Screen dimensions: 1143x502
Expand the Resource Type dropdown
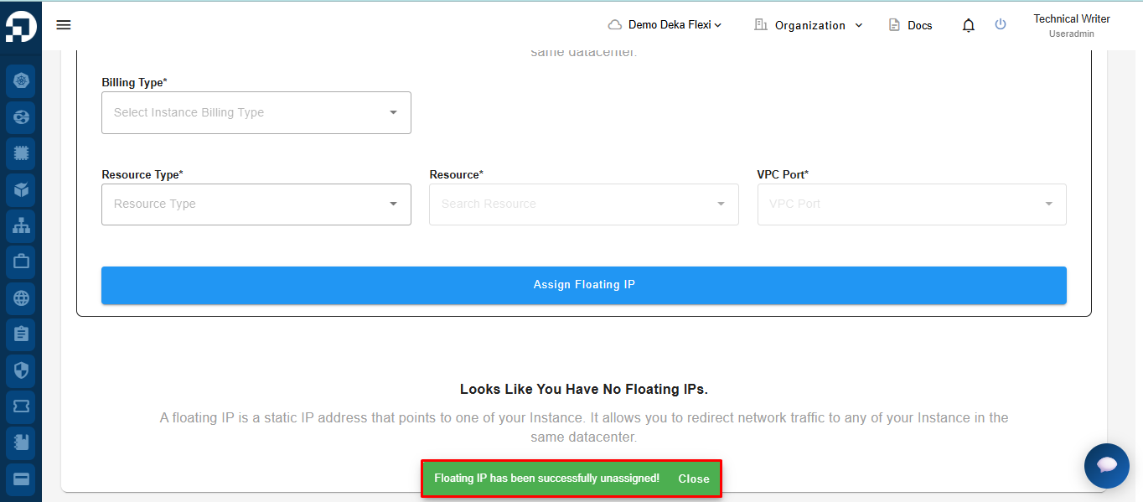tap(256, 204)
